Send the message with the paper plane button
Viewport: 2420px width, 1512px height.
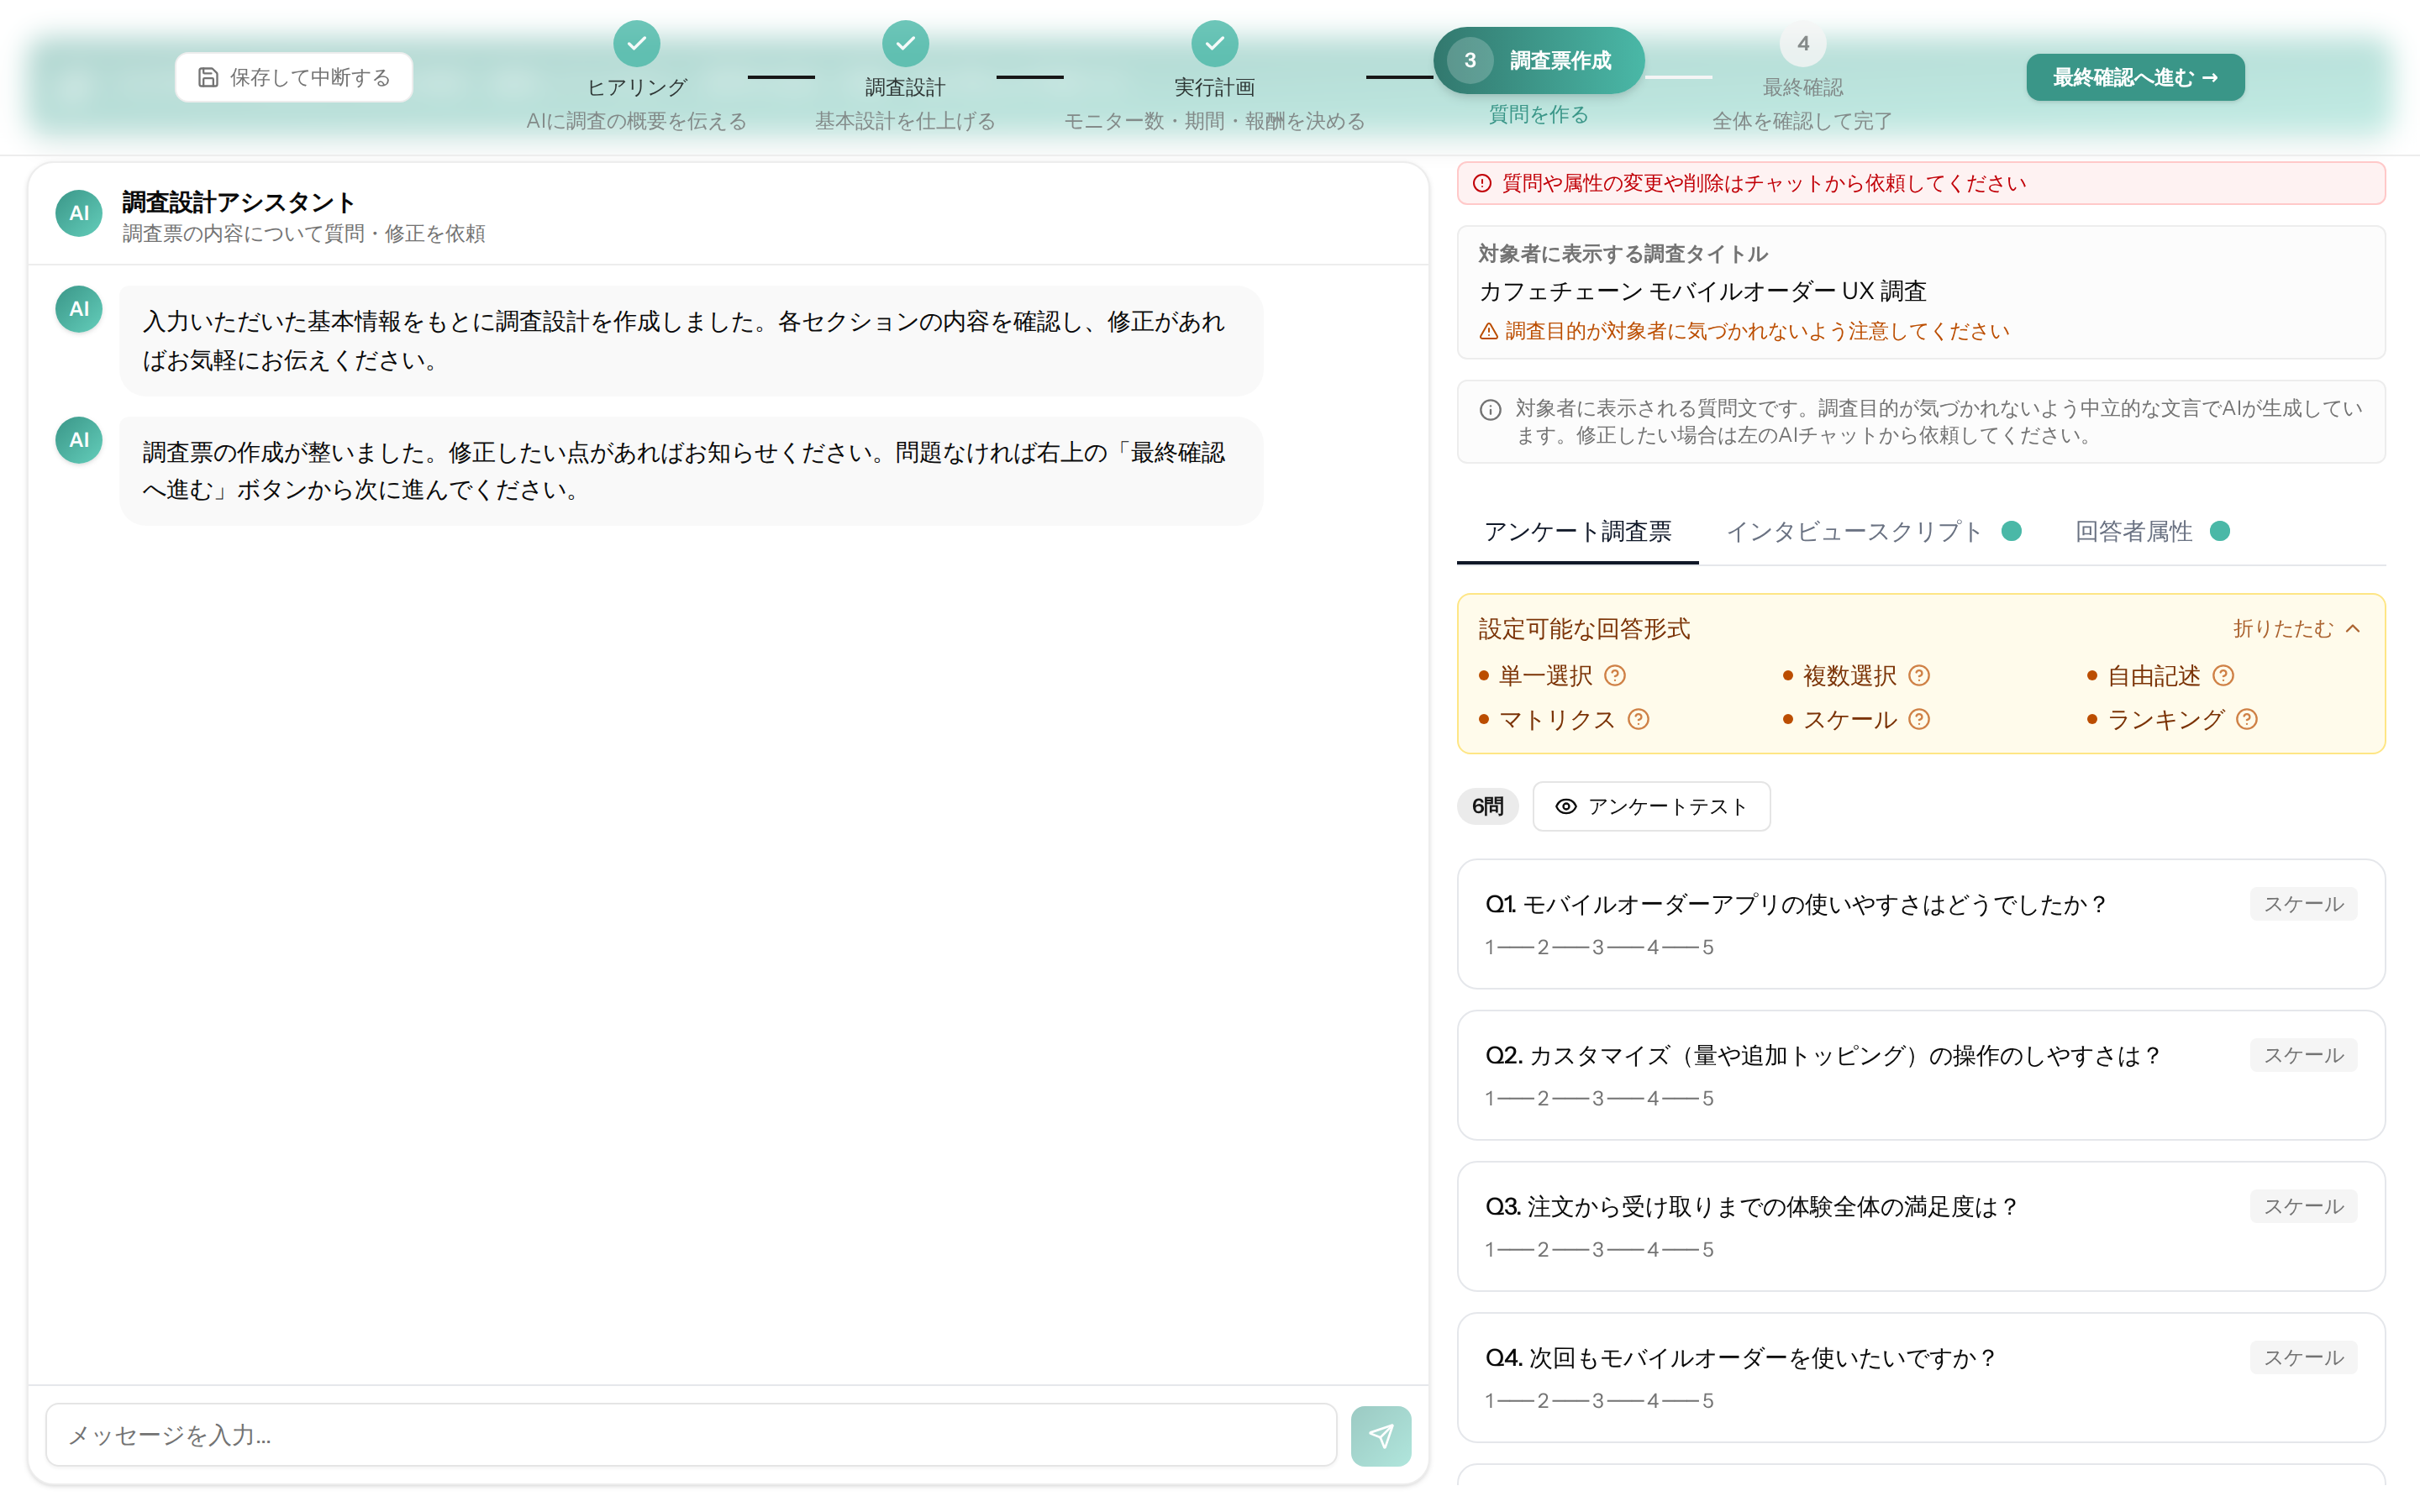coord(1380,1436)
